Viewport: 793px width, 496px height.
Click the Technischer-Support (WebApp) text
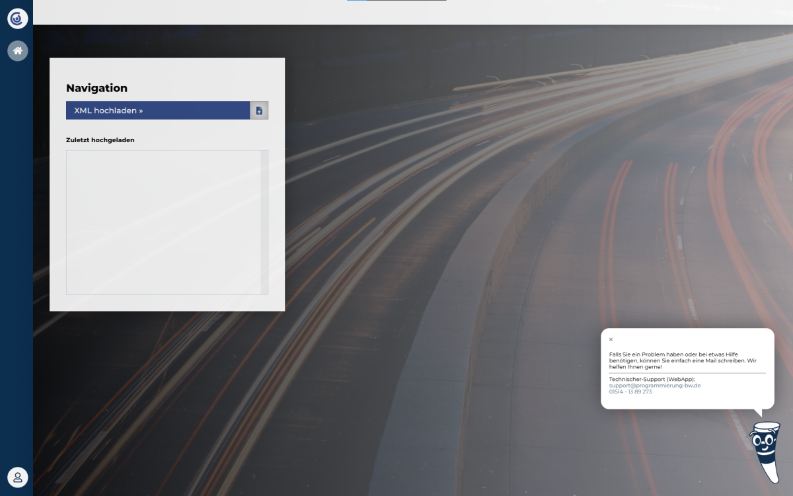(652, 379)
